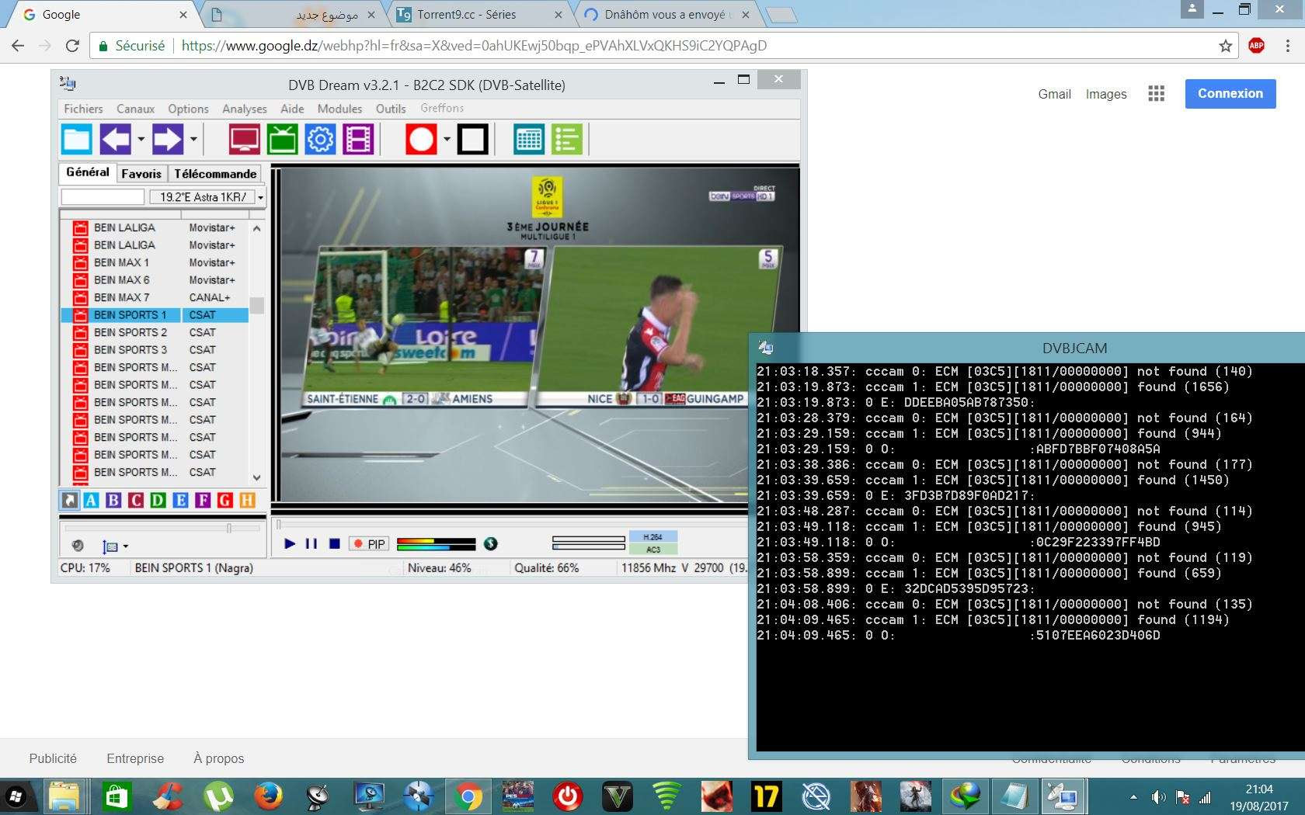The width and height of the screenshot is (1305, 815).
Task: Open the Google apps grid icon
Action: tap(1157, 94)
